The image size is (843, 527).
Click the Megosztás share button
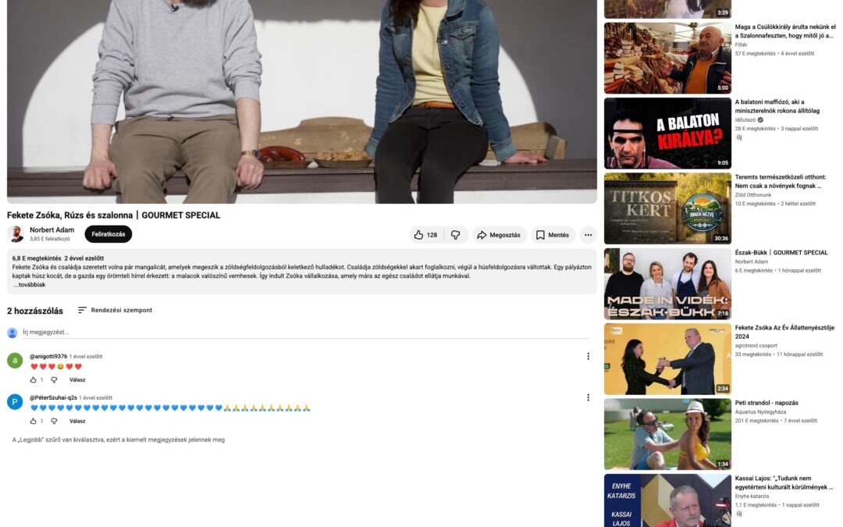pos(499,235)
